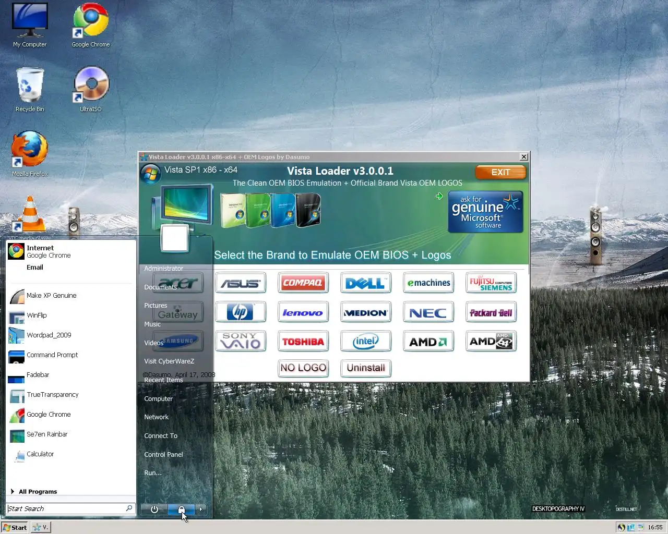Launch Mozilla Firefox desktop shortcut
Screen dimensions: 668x534
click(30, 154)
